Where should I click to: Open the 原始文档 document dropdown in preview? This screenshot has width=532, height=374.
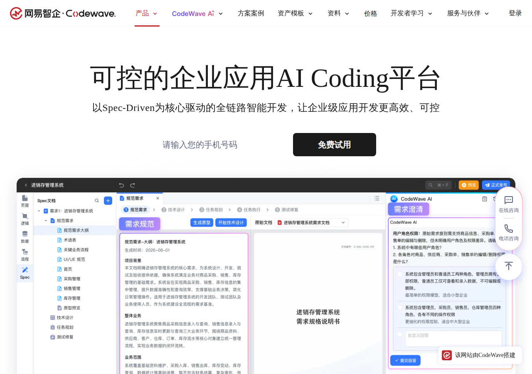coord(311,223)
